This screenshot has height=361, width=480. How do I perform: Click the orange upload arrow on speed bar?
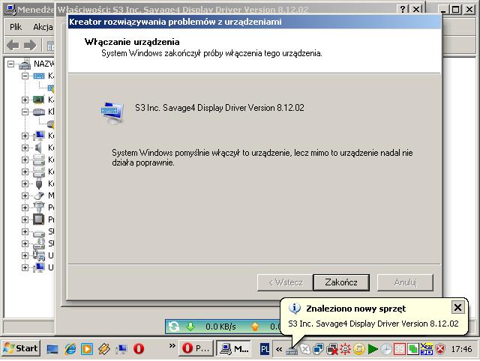tap(255, 327)
